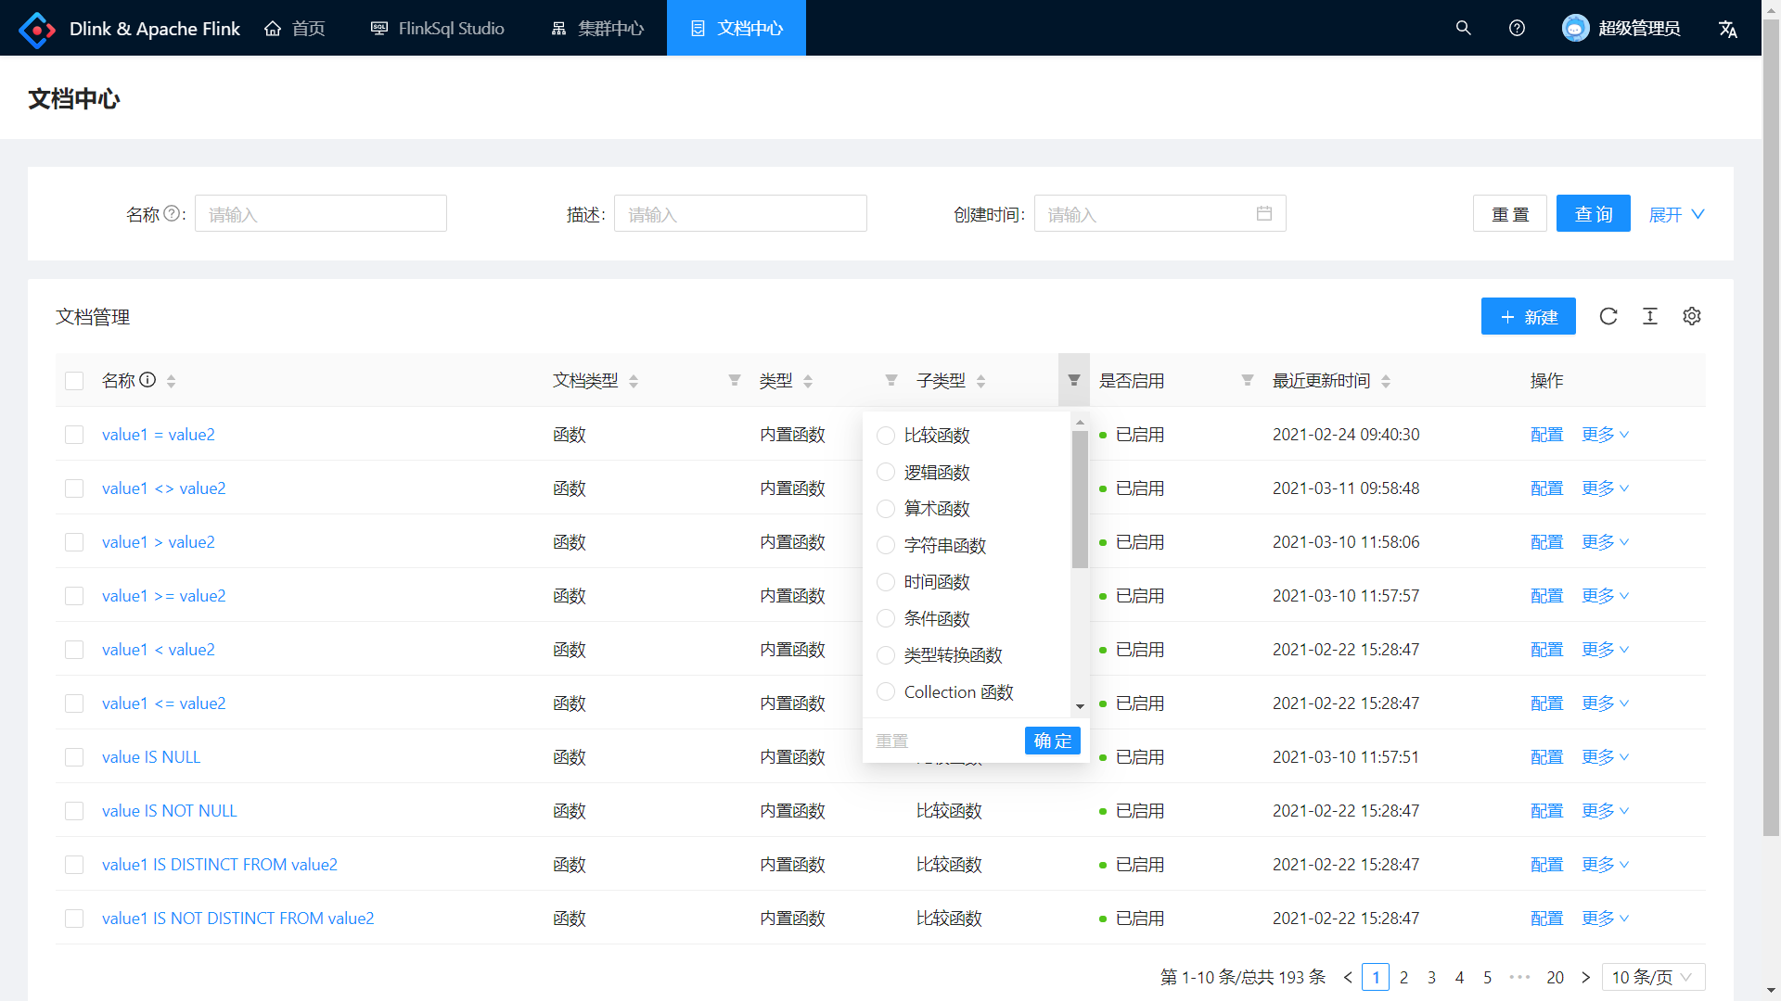Open the FlinkSql Studio menu item

point(437,28)
